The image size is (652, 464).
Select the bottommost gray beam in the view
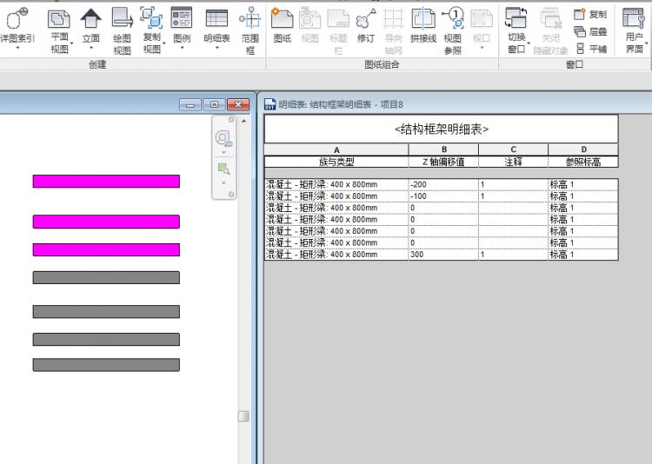pos(106,365)
